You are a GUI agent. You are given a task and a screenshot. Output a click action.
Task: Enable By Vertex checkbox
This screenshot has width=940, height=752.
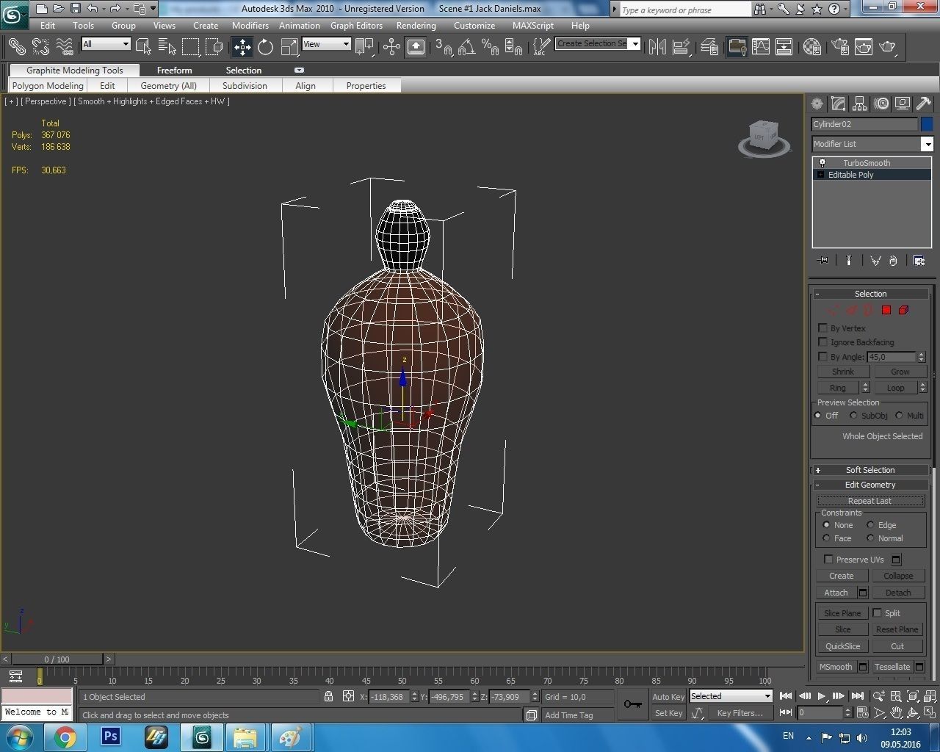coord(822,328)
